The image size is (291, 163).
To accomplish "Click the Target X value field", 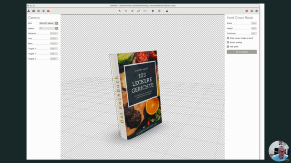I will (54, 48).
